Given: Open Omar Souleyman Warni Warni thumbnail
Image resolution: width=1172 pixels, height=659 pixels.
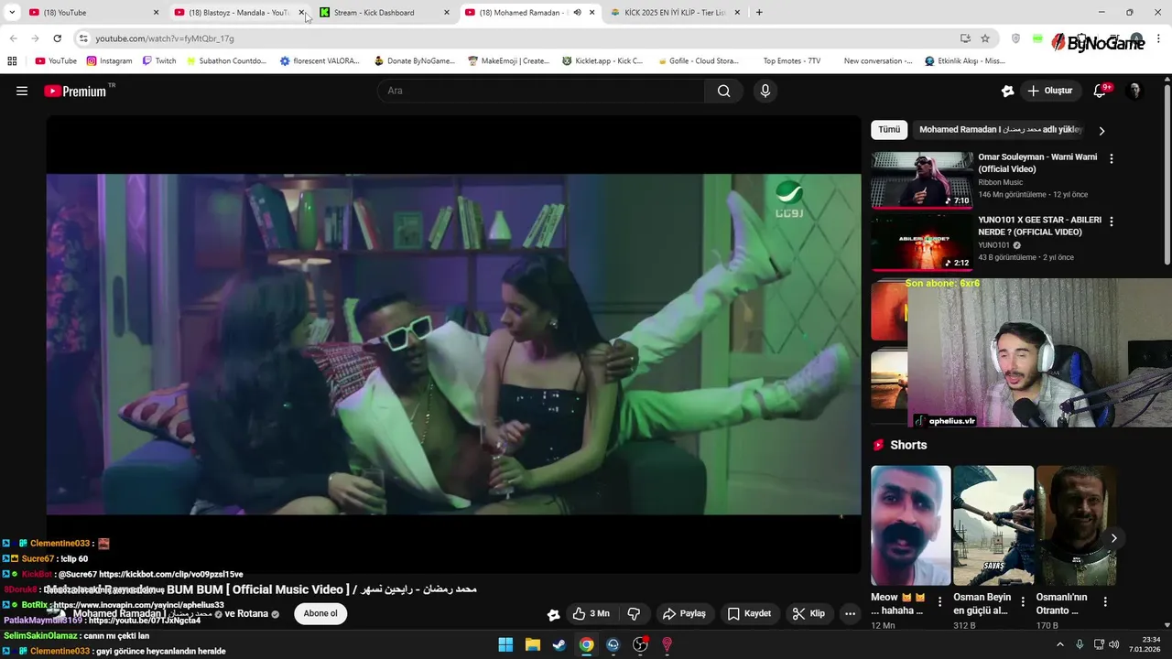Looking at the screenshot, I should 922,180.
